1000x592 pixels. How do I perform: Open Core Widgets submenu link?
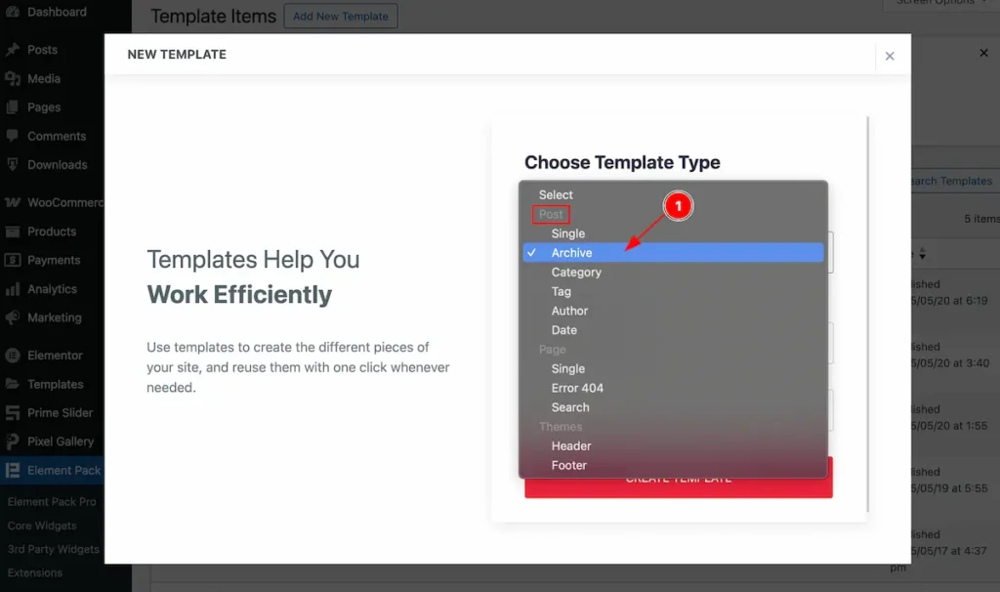41,526
